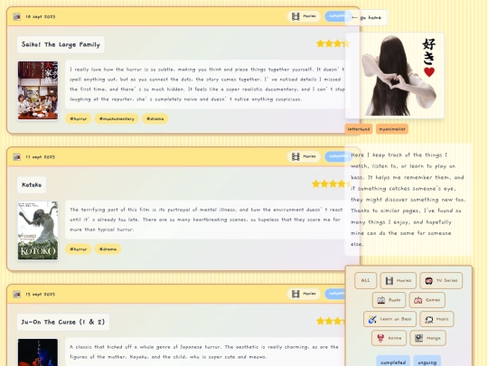Click the Ju-On The Curse (1 & 2) title
Image resolution: width=488 pixels, height=366 pixels.
pyautogui.click(x=63, y=322)
